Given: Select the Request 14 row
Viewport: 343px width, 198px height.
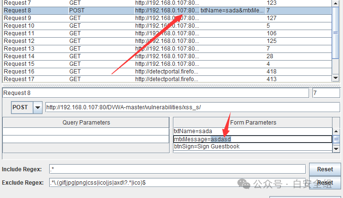Looking at the screenshot, I should [x=167, y=56].
